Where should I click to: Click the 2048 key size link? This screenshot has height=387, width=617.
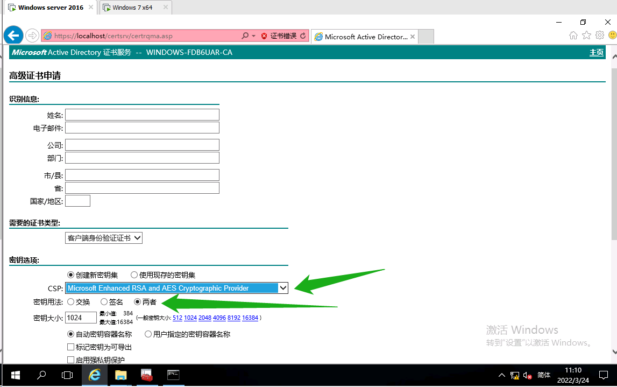[205, 318]
